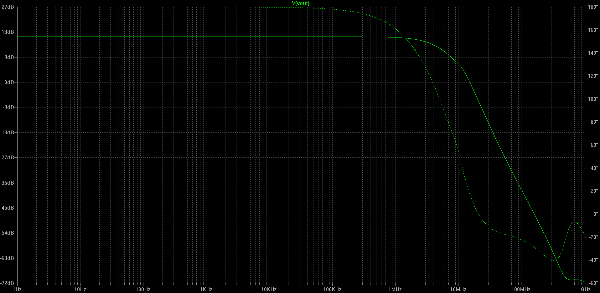
Task: Click the 18dB magnitude axis label
Action: pos(8,32)
